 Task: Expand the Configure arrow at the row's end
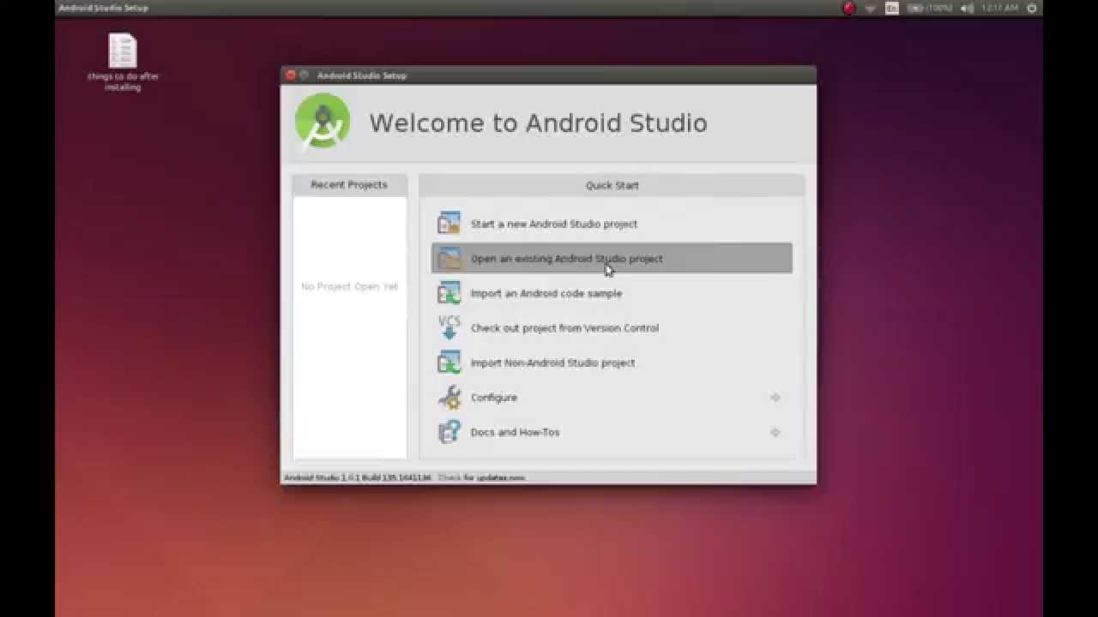775,398
